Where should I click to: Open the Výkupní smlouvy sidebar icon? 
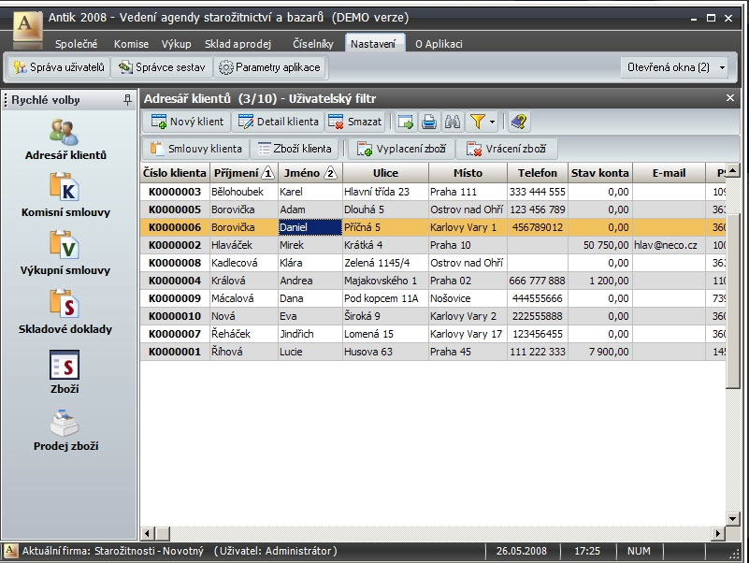65,245
